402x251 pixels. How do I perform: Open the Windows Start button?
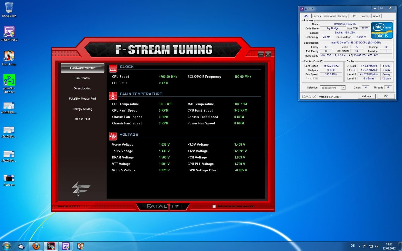[6, 246]
